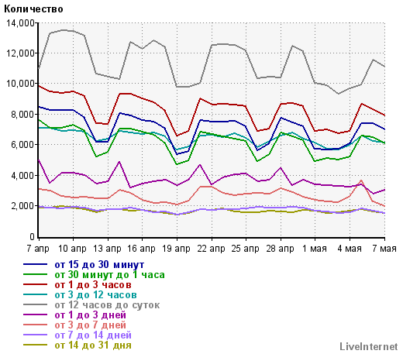
Task: Click the legend label 'от 1 до 3 часов'
Action: (93, 285)
